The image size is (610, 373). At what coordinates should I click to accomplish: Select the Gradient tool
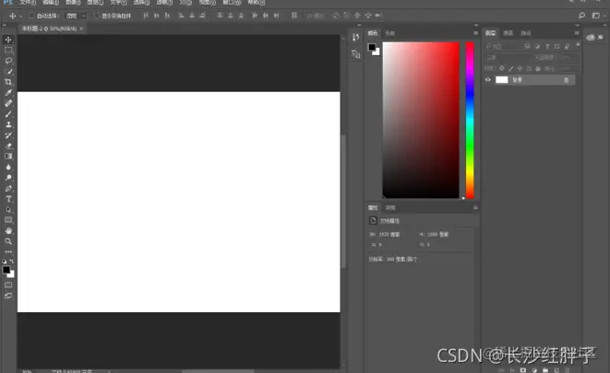coord(8,157)
